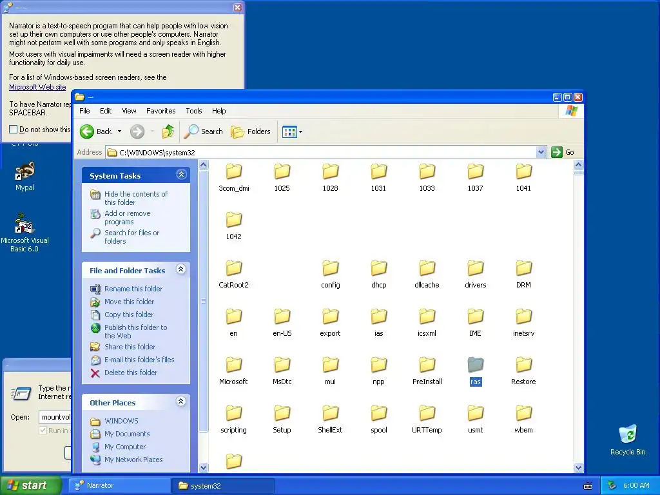Select the 1042 folder
Screen dimensions: 660x495
233,226
